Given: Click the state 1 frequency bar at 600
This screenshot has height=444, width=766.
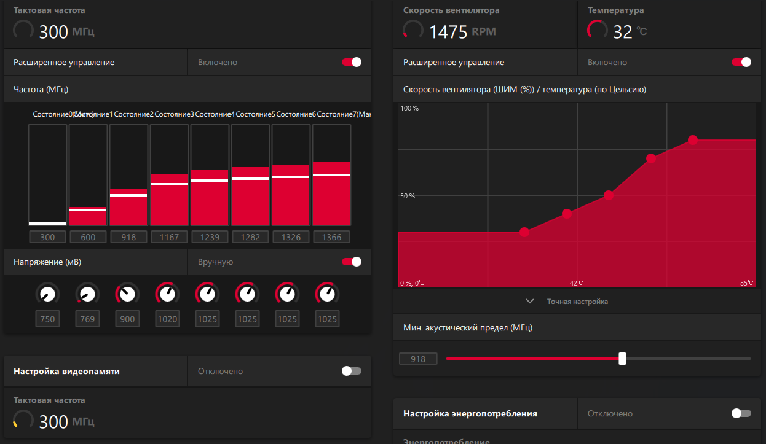Looking at the screenshot, I should pyautogui.click(x=88, y=175).
